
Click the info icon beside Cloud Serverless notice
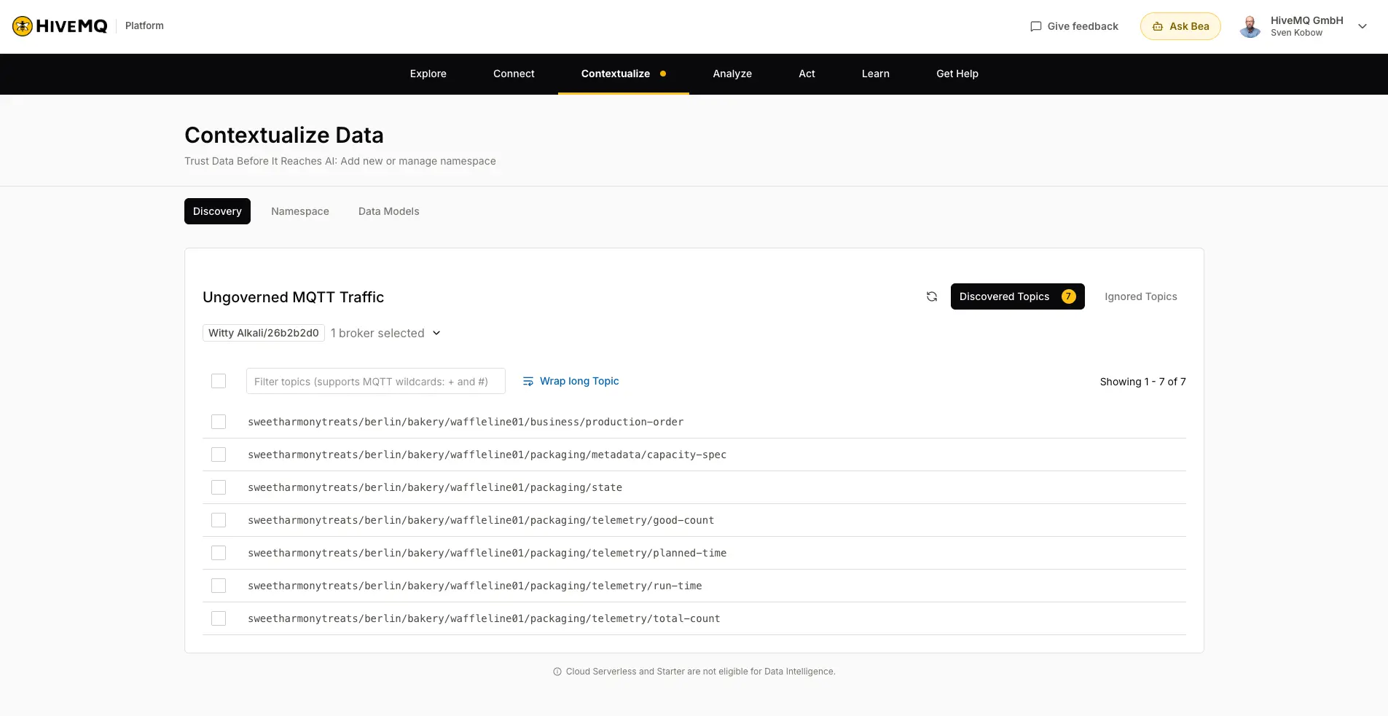click(557, 672)
